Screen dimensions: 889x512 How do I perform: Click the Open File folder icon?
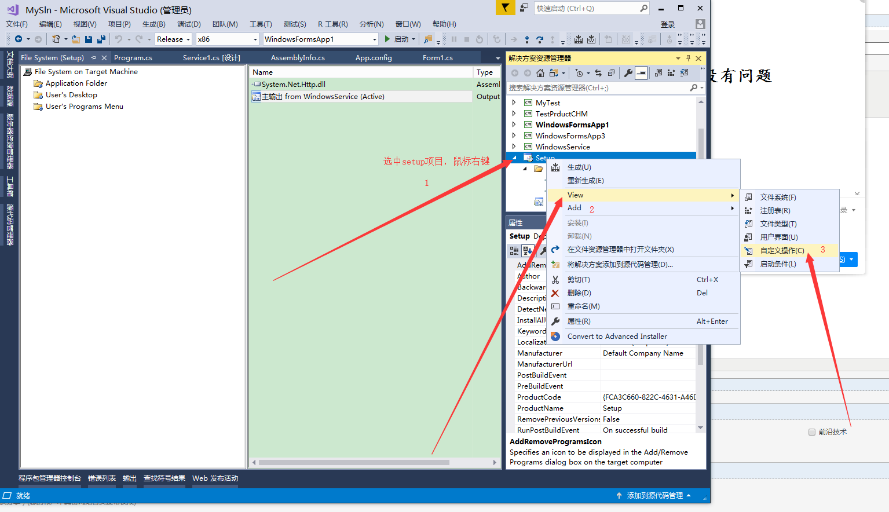pos(75,39)
